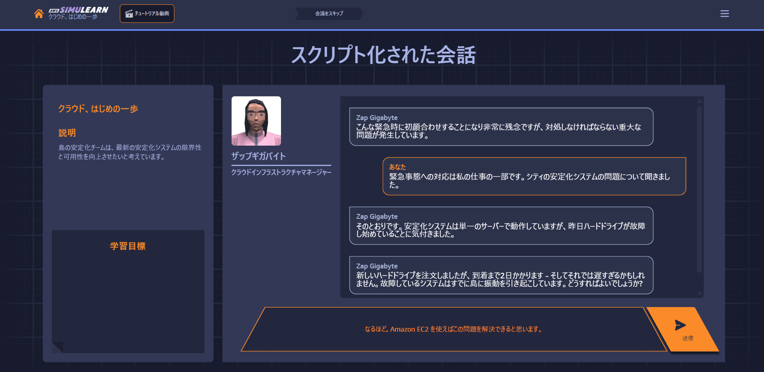
Task: Click 会議をスキップ to skip the meeting
Action: [x=329, y=14]
